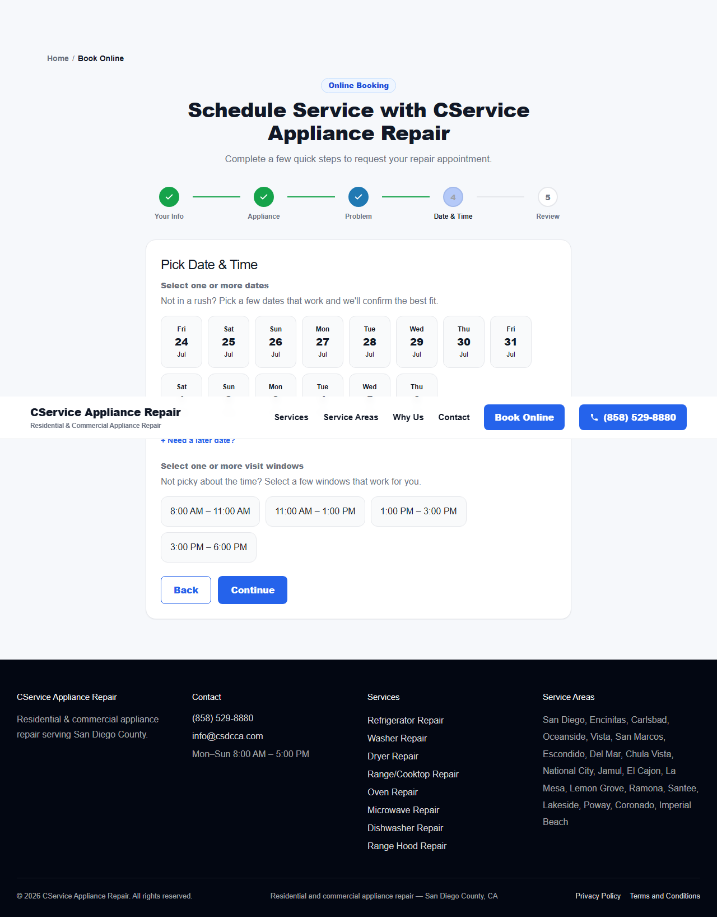Image resolution: width=717 pixels, height=917 pixels.
Task: Open the Microwave Repair footer link
Action: [x=403, y=810]
